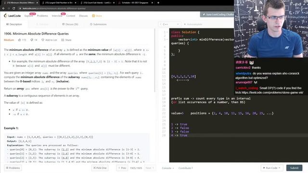308x173 pixels.
Task: Click the LeetCode logo
Action: coord(12,16)
